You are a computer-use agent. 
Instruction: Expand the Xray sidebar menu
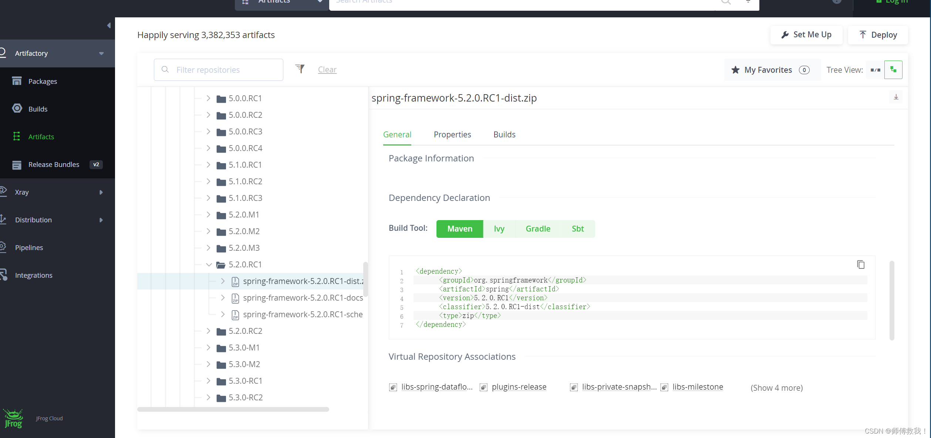pyautogui.click(x=101, y=192)
